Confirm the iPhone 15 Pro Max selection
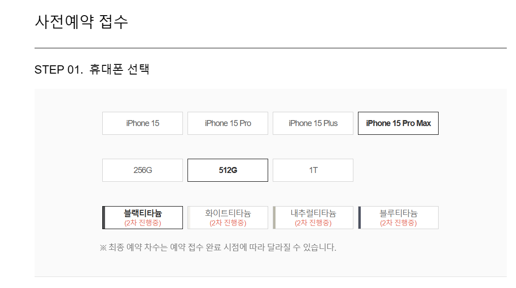This screenshot has width=516, height=288. tap(398, 123)
